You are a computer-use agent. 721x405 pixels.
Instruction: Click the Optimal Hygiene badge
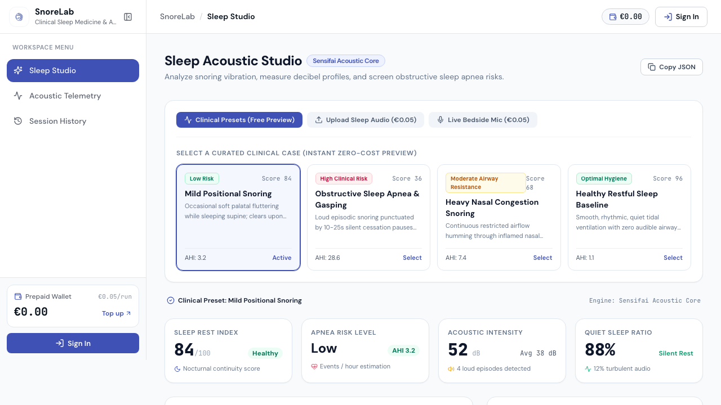(x=604, y=178)
